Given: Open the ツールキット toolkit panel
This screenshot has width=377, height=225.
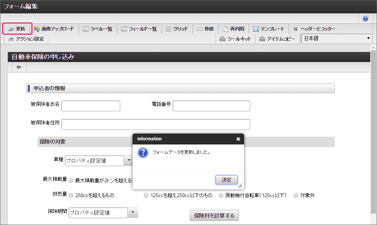Looking at the screenshot, I should click(235, 39).
